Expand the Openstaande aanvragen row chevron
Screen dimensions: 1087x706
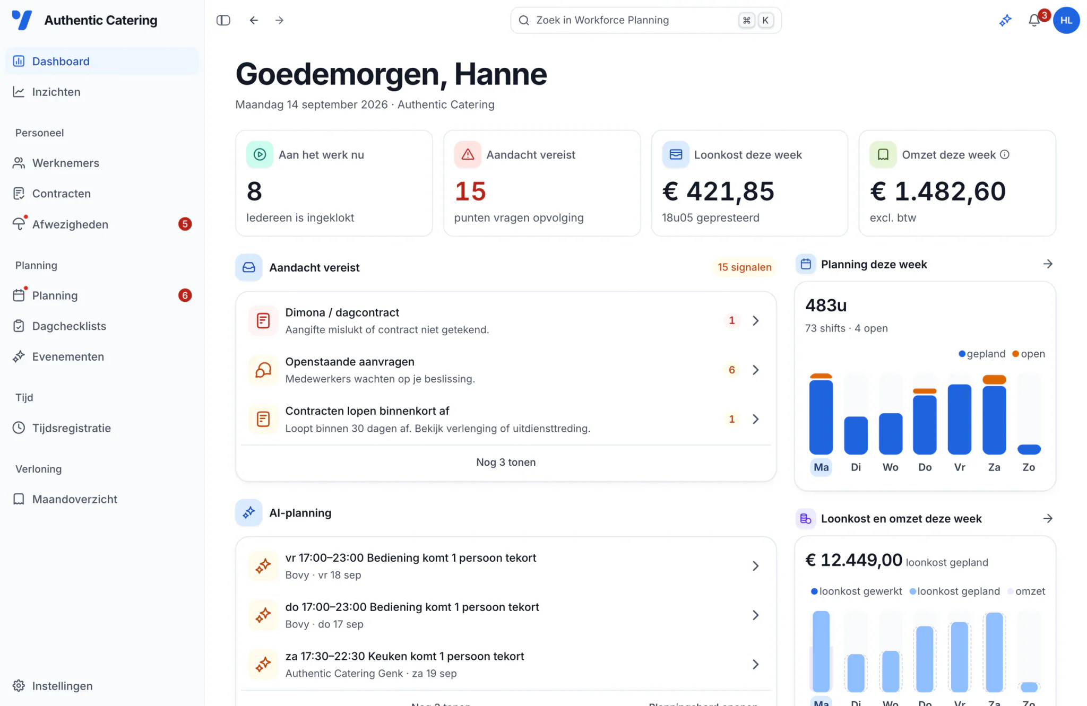click(x=756, y=370)
